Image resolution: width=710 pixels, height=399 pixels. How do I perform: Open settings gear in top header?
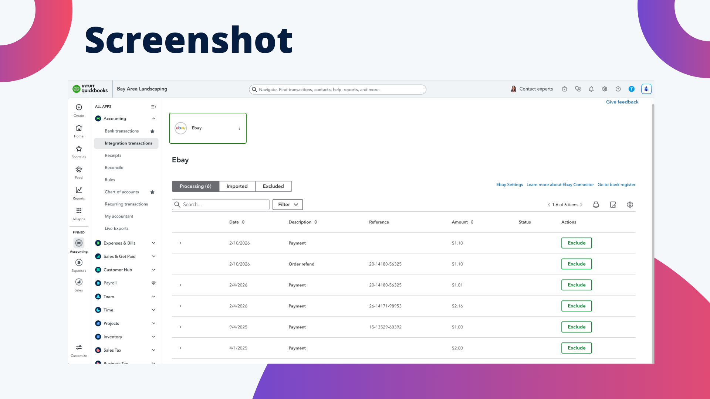[x=605, y=89]
